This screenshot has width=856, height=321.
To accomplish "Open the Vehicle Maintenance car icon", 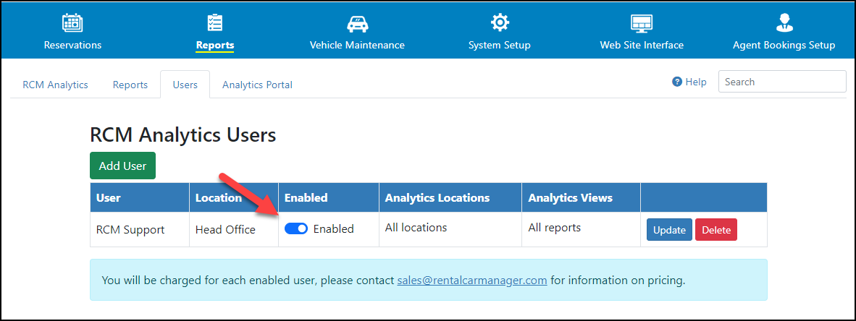I will tap(357, 23).
